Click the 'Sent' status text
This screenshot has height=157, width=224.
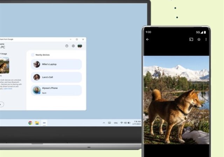tap(44, 93)
